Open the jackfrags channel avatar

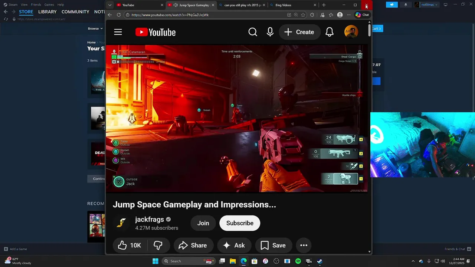[x=121, y=223]
